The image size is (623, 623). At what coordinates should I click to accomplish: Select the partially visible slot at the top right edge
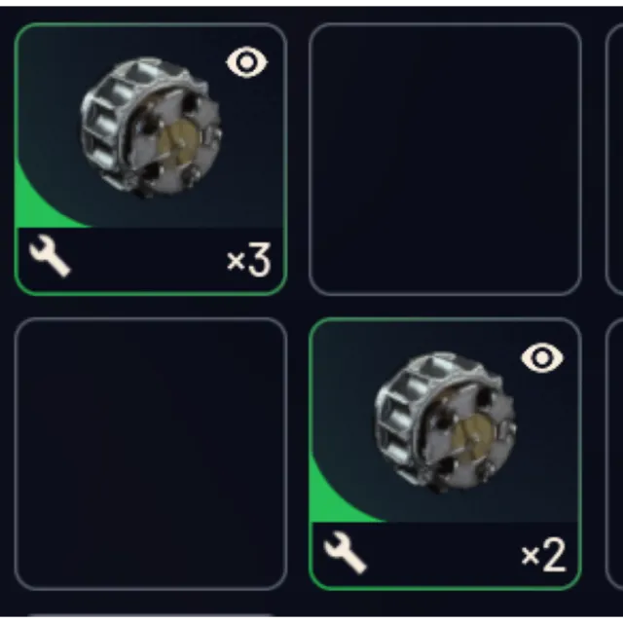(x=614, y=159)
